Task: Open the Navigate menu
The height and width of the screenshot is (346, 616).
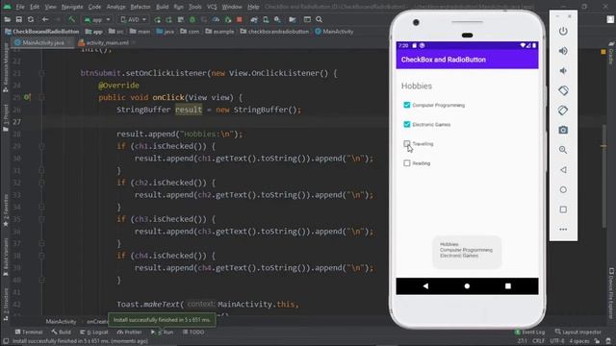Action: click(72, 7)
